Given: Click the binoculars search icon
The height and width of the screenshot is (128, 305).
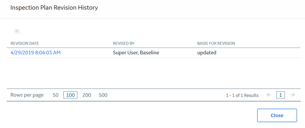Looking at the screenshot, I should pos(17,31).
